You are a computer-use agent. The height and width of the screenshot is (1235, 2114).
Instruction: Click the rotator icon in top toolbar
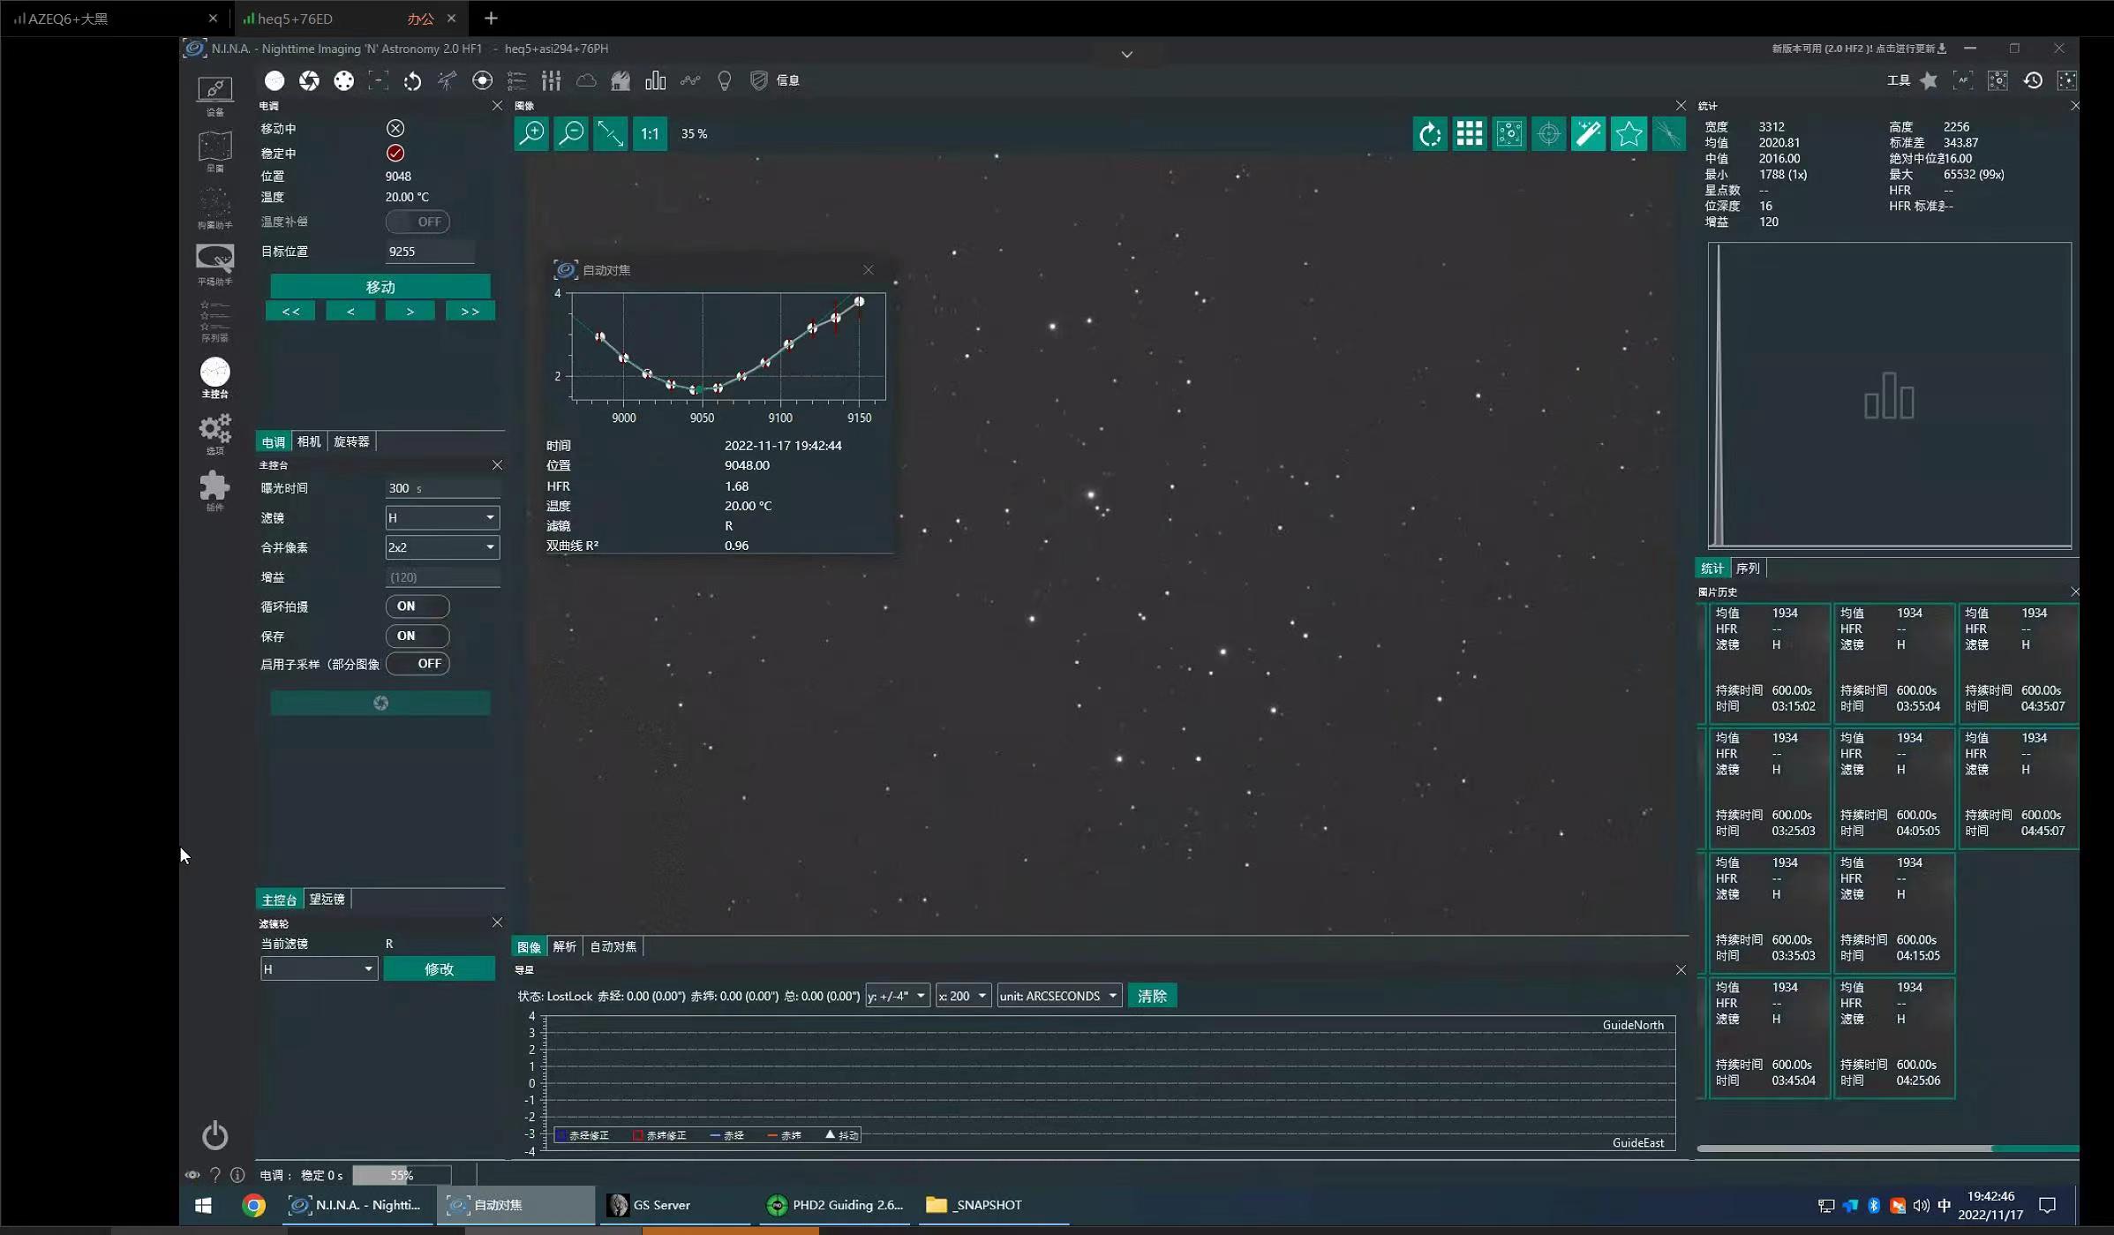tap(412, 80)
